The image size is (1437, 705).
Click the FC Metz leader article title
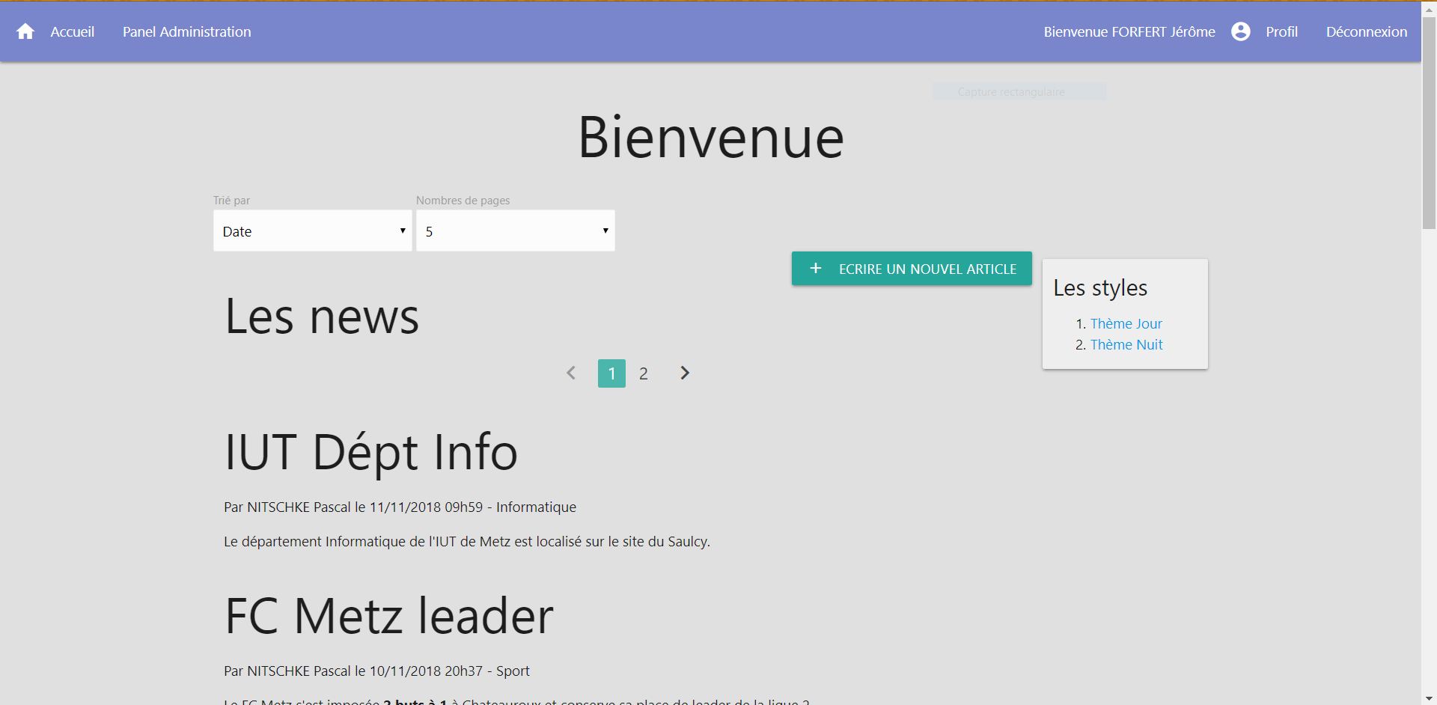pyautogui.click(x=389, y=616)
